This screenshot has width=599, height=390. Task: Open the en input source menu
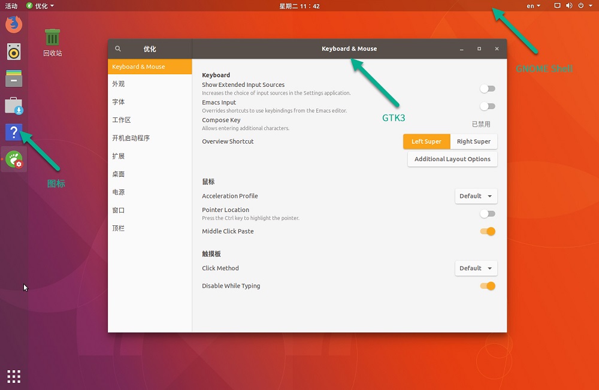coord(533,6)
